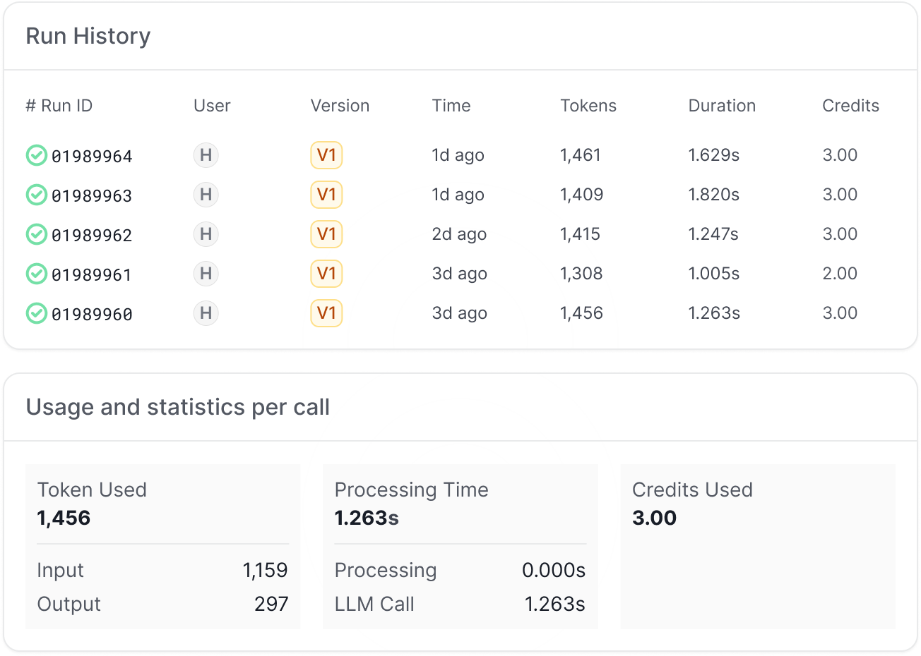Image resolution: width=921 pixels, height=656 pixels.
Task: Click the Processing Time statistics card
Action: 460,546
